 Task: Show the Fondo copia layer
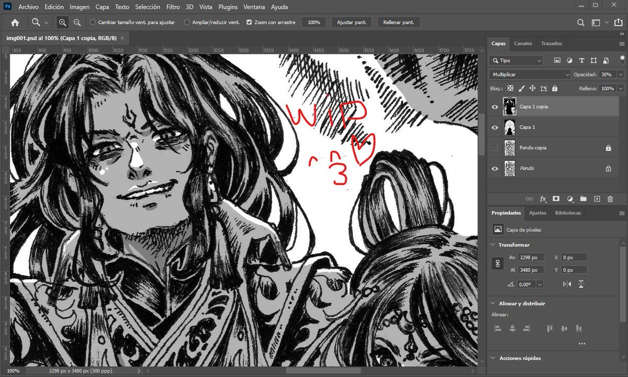[x=495, y=148]
